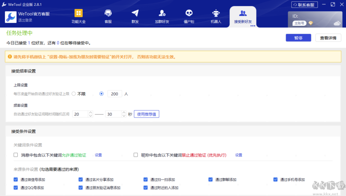Select the 主账号 account tab

299,23
